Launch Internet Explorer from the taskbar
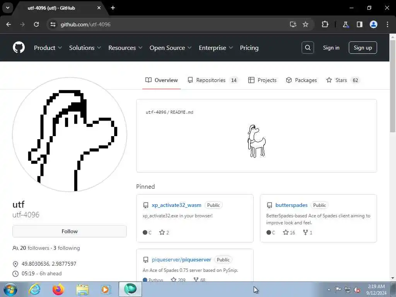Viewport: 396px width, 297px height. 34,289
